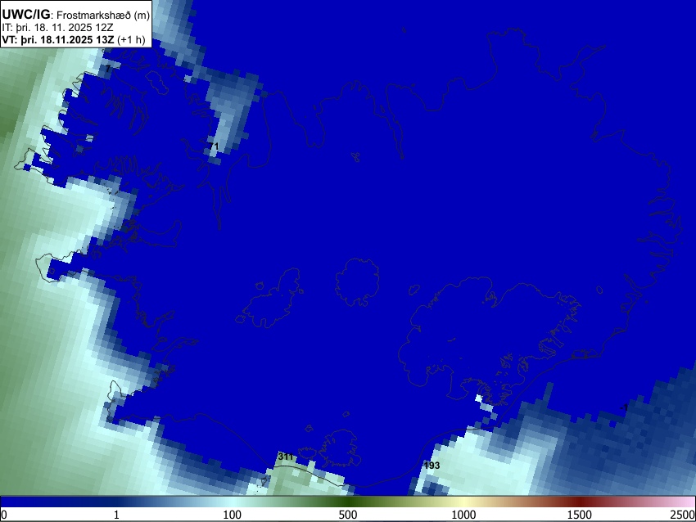This screenshot has width=696, height=522.
Task: Click the dark green section of the color bar
Action: point(348,502)
